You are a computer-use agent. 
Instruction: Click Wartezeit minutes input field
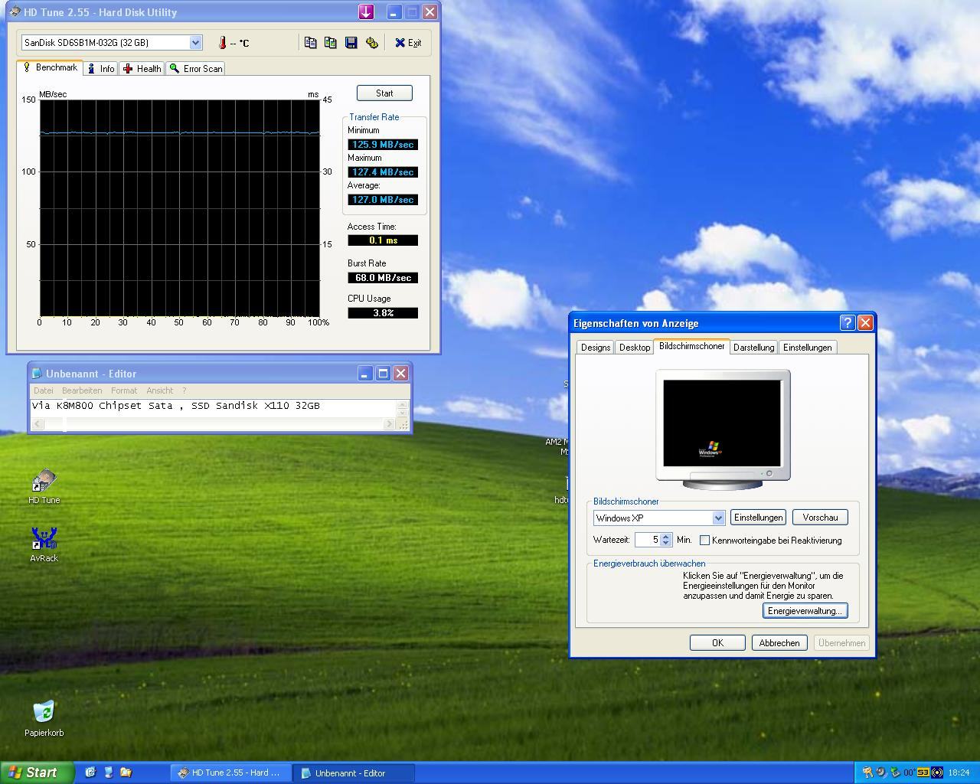[x=647, y=540]
